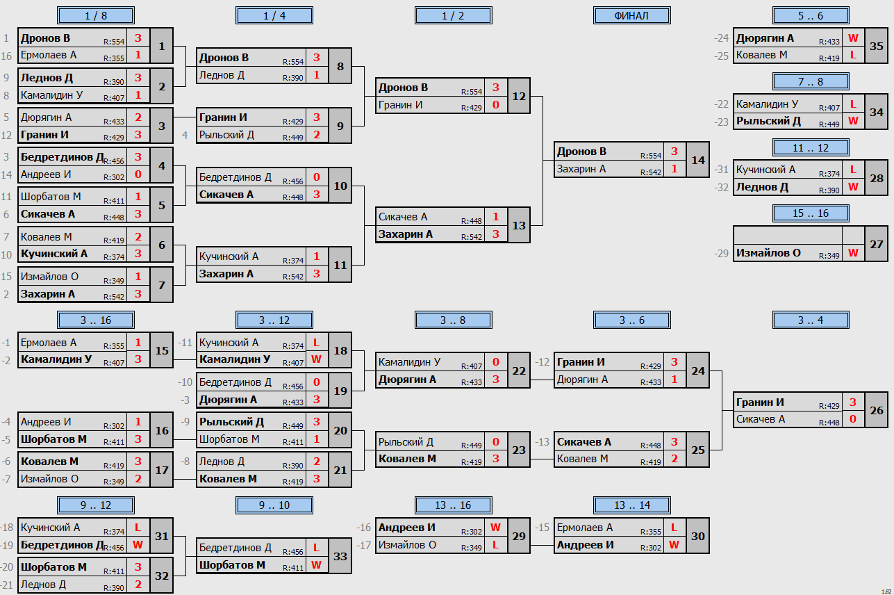Select Ермолаев А in match 1
Viewport: 894px width, 595px height.
tap(49, 55)
